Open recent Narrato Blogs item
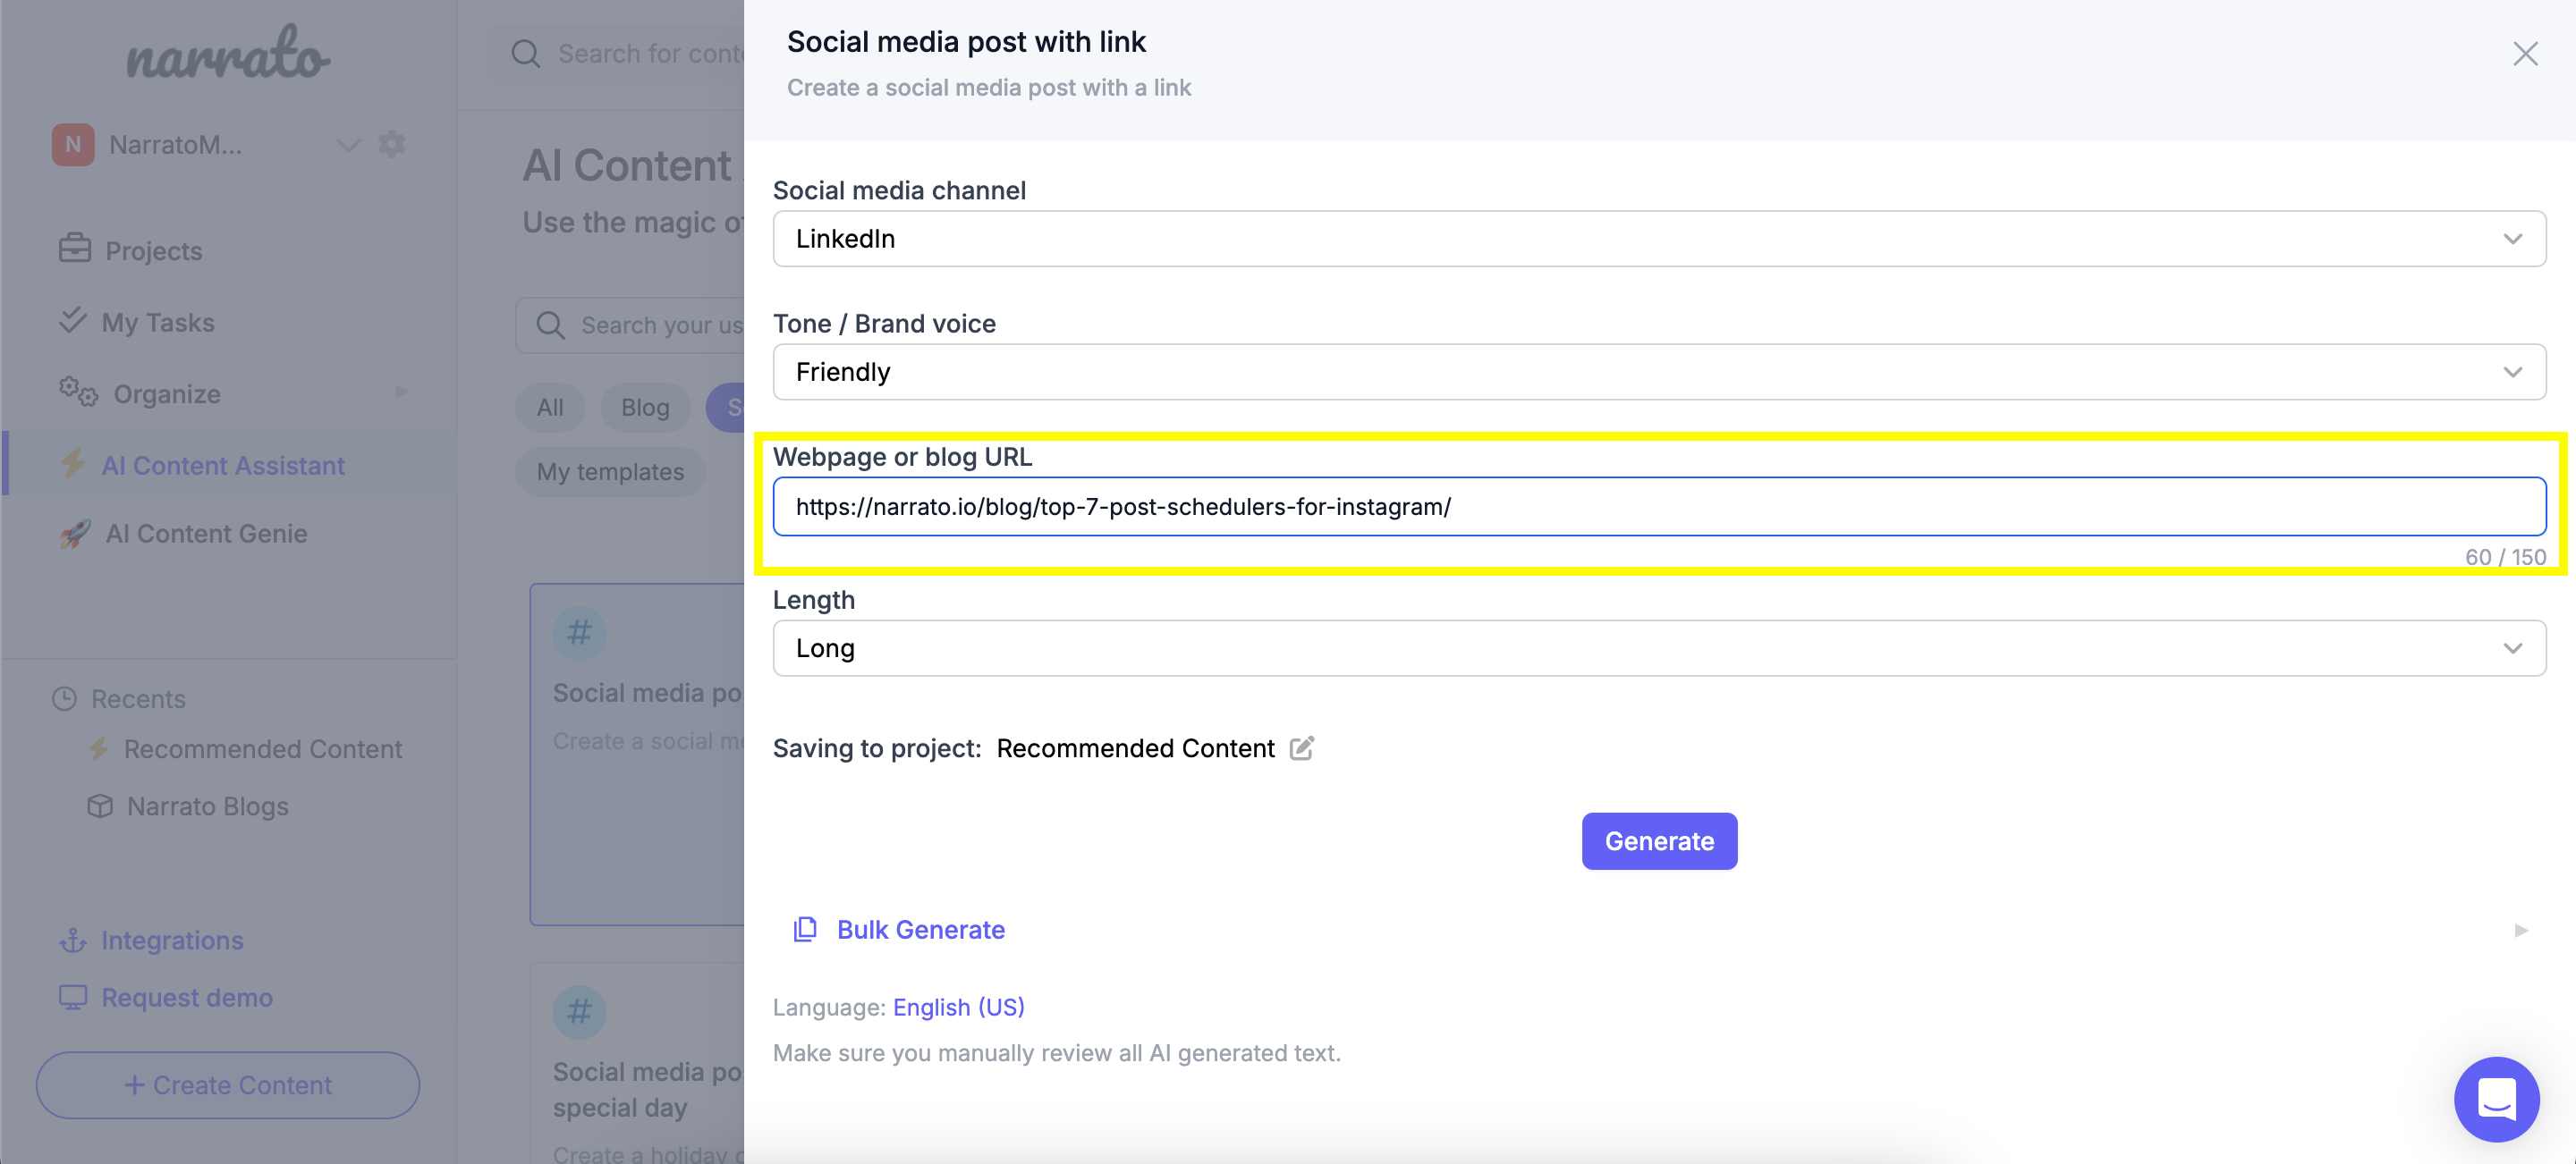The width and height of the screenshot is (2576, 1164). point(208,806)
